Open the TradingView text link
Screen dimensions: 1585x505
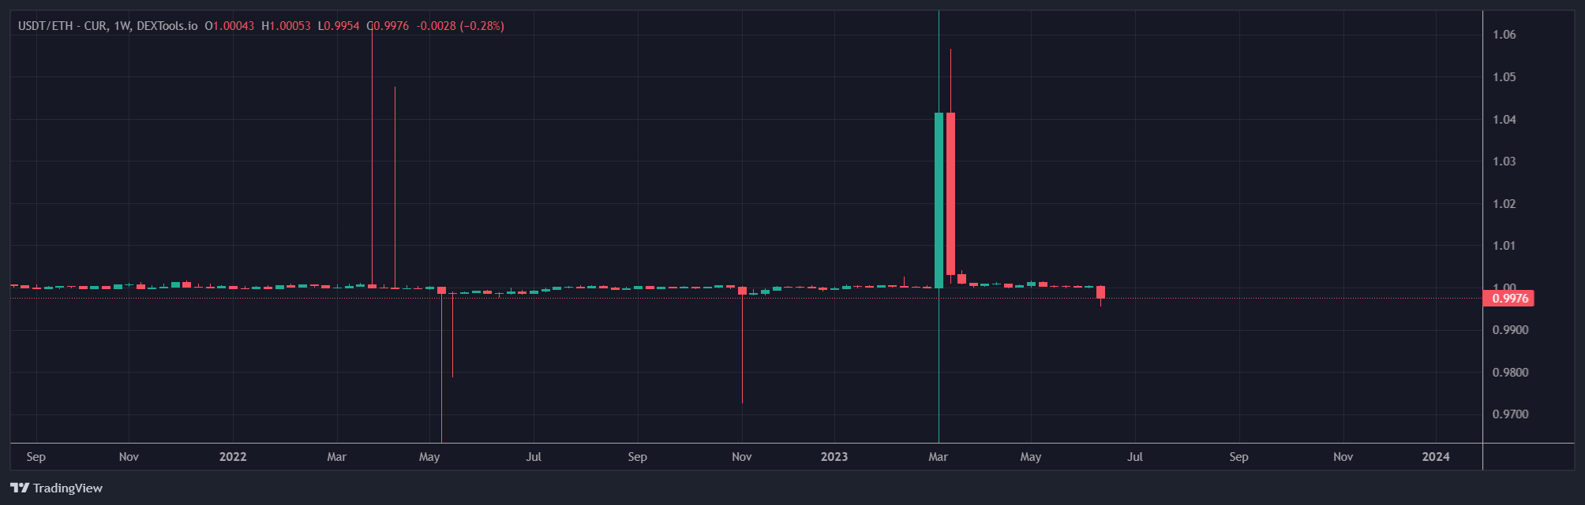click(68, 488)
